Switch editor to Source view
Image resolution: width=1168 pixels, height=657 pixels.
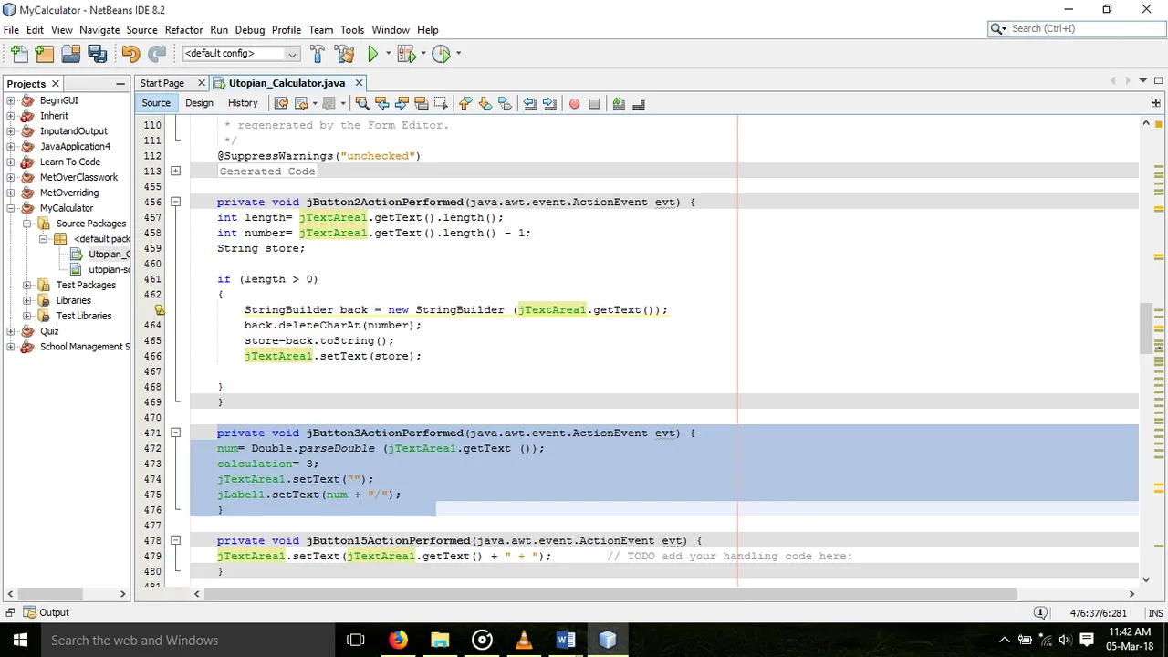(x=156, y=103)
